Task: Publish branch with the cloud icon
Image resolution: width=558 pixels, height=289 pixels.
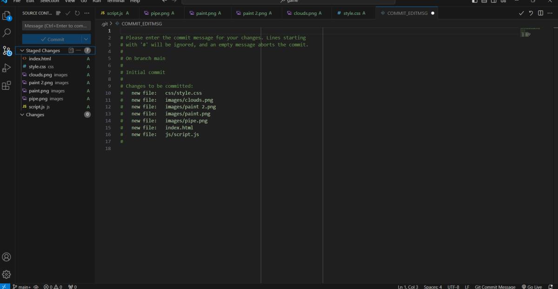Action: (36, 287)
